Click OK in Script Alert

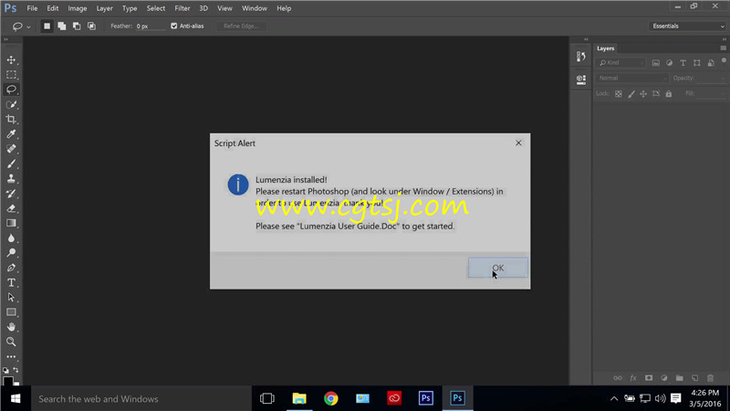click(497, 268)
